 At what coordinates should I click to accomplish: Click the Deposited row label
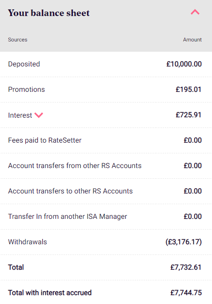point(24,64)
